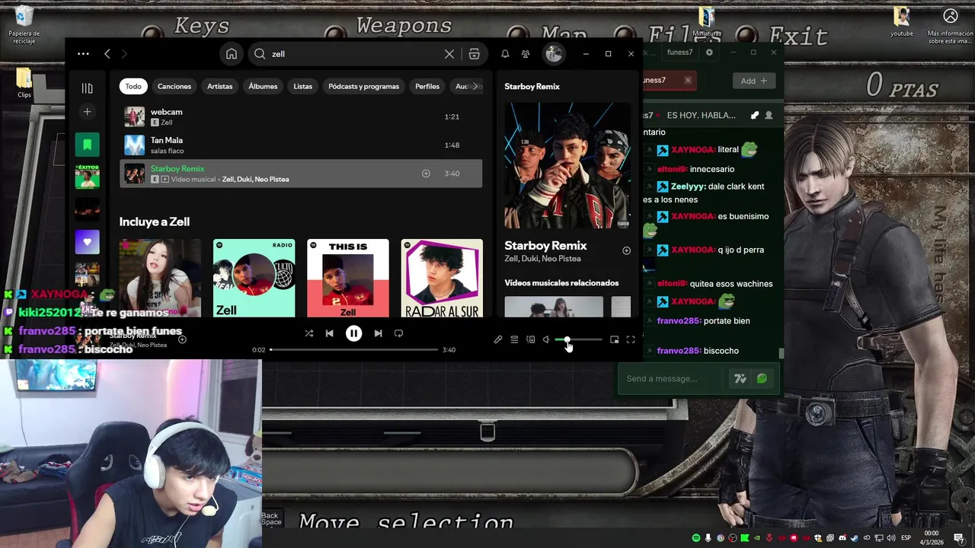Open the Clips folder on desktop
The height and width of the screenshot is (548, 975).
click(24, 83)
